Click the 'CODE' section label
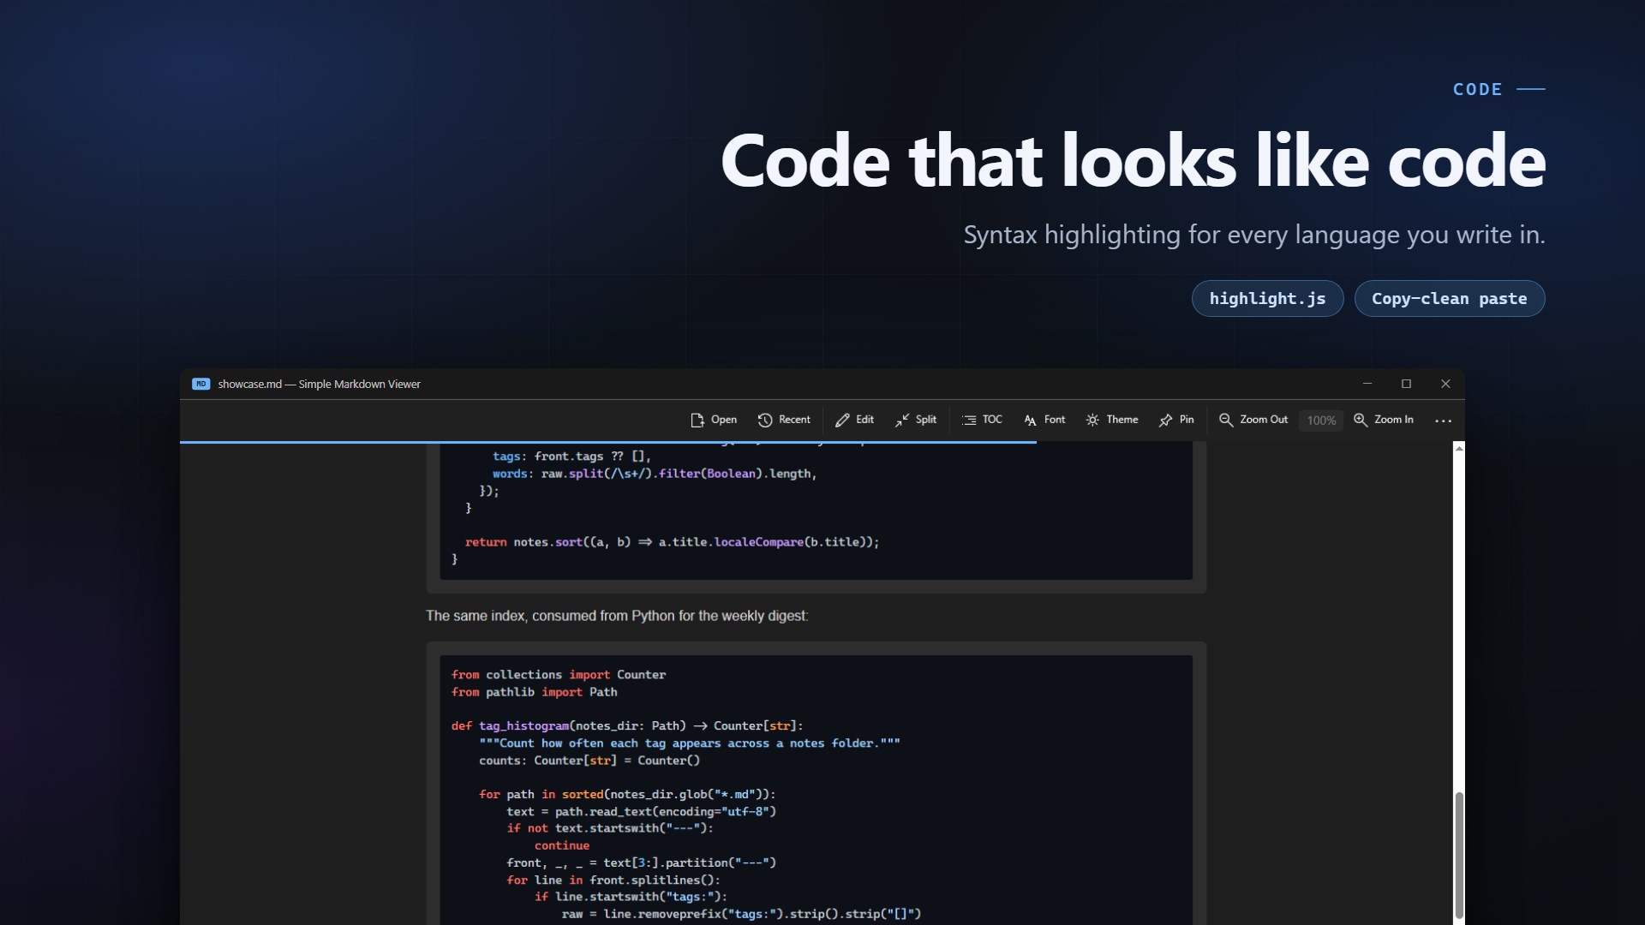This screenshot has height=925, width=1645. point(1477,89)
